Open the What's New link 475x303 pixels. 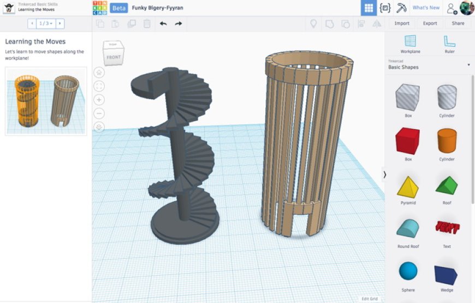pos(426,8)
